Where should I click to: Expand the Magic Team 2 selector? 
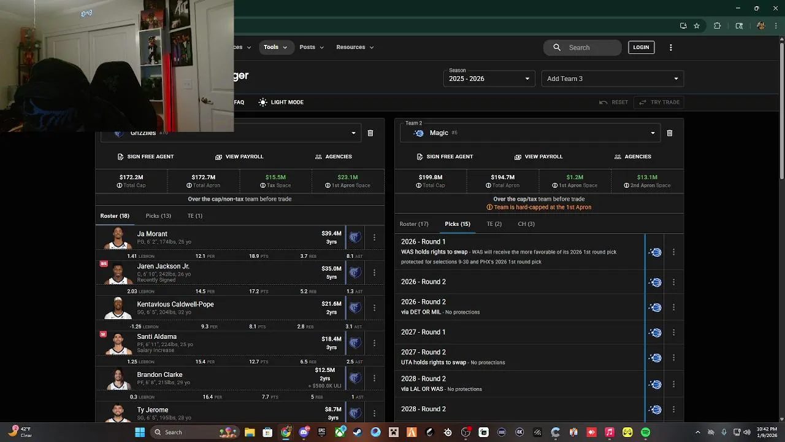tap(653, 133)
